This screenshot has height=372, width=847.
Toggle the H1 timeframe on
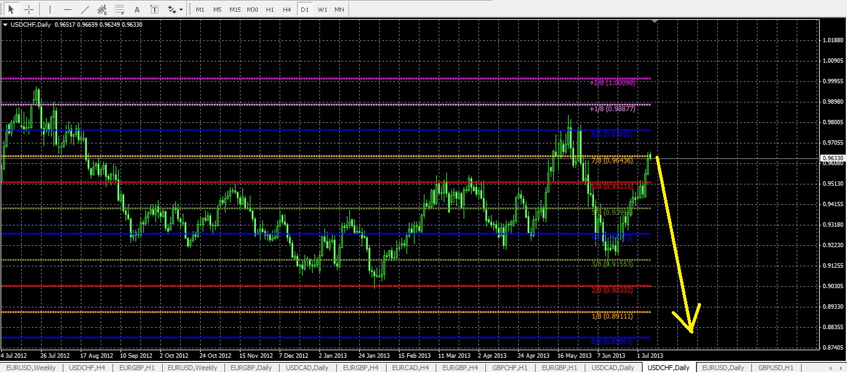pos(270,9)
